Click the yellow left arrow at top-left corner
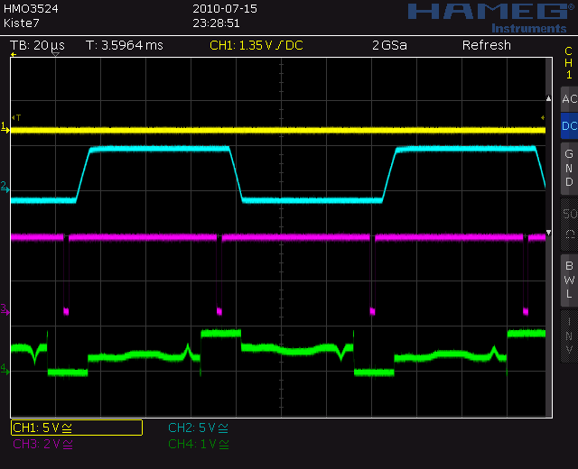Image resolution: width=578 pixels, height=469 pixels. pos(14,56)
